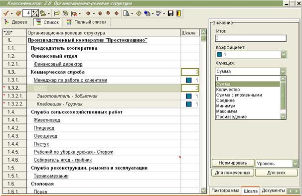Screen dimensions: 302x196
Task: Open the dropdown arrow beside the folders icon
Action: (49, 13)
